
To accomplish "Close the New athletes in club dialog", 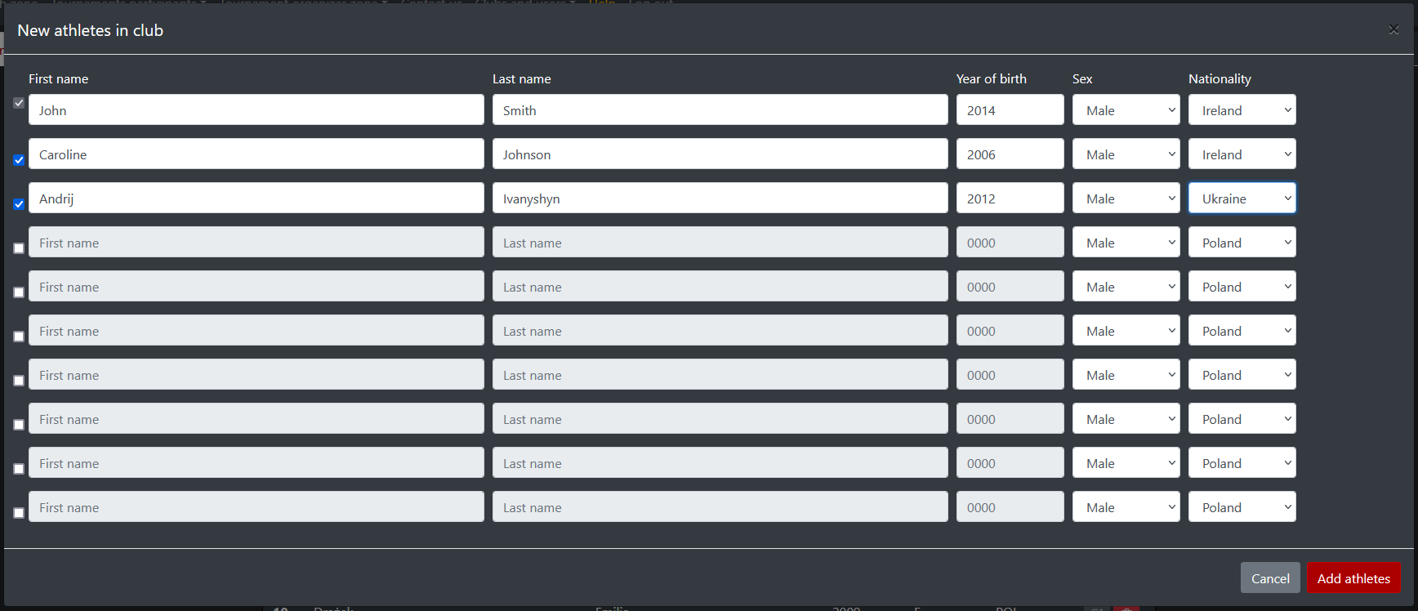I will (x=1393, y=30).
